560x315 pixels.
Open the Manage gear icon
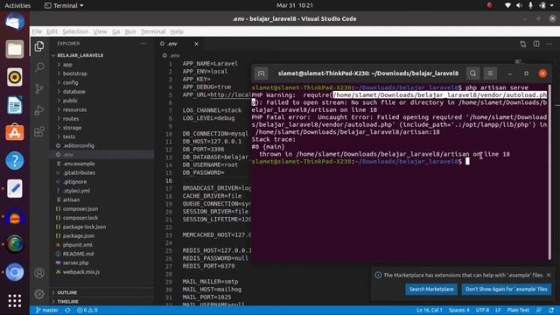click(x=39, y=294)
